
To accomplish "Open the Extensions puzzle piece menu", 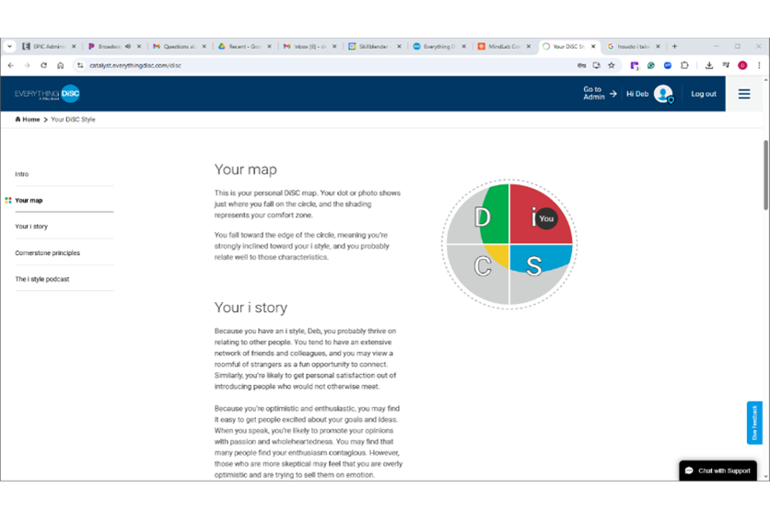I will 684,65.
